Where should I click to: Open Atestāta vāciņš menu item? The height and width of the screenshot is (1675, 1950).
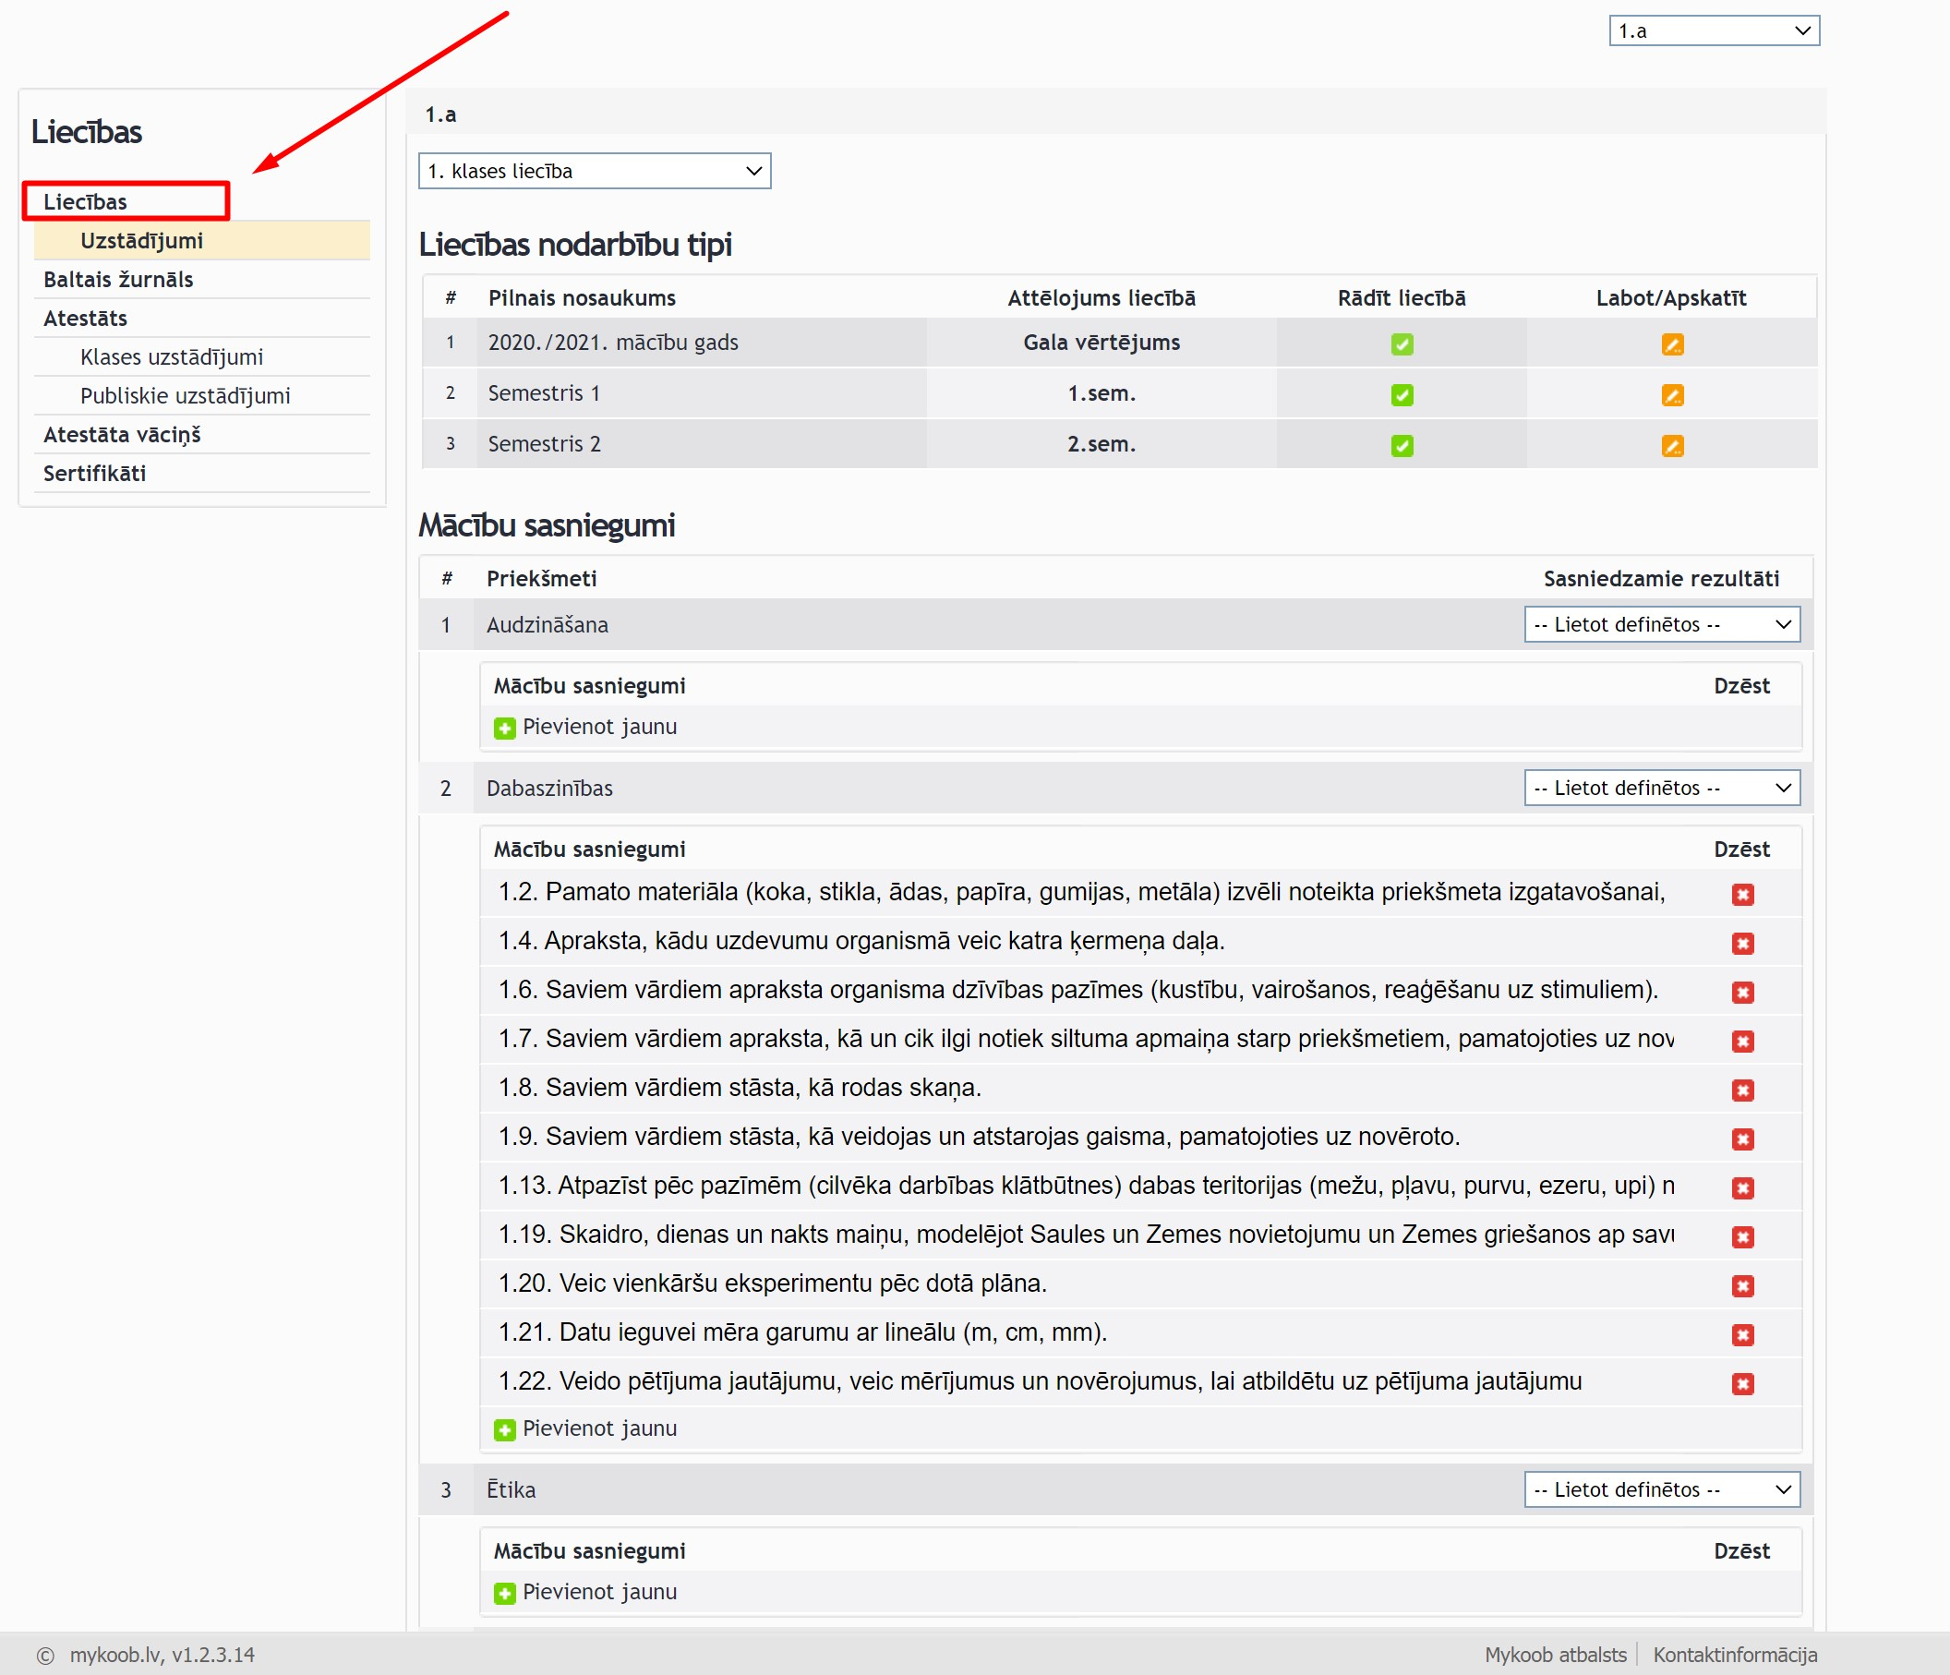[121, 435]
